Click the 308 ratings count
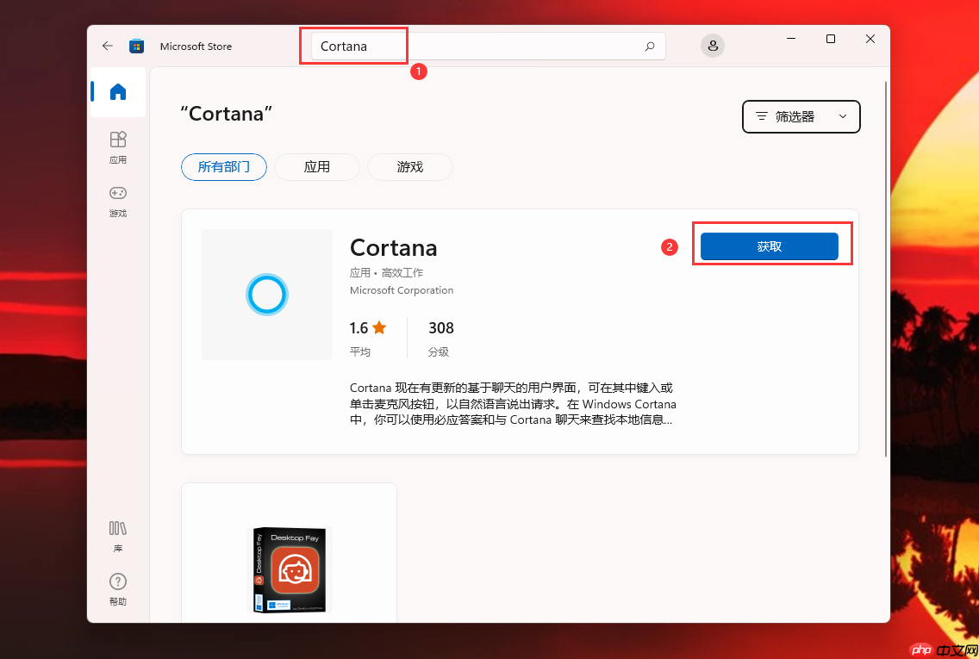979x659 pixels. click(440, 328)
